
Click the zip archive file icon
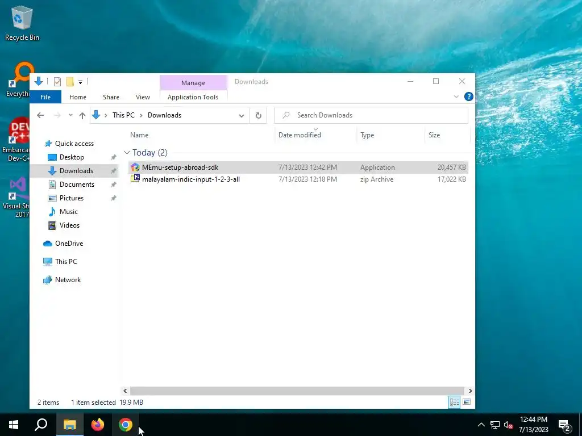coord(135,179)
